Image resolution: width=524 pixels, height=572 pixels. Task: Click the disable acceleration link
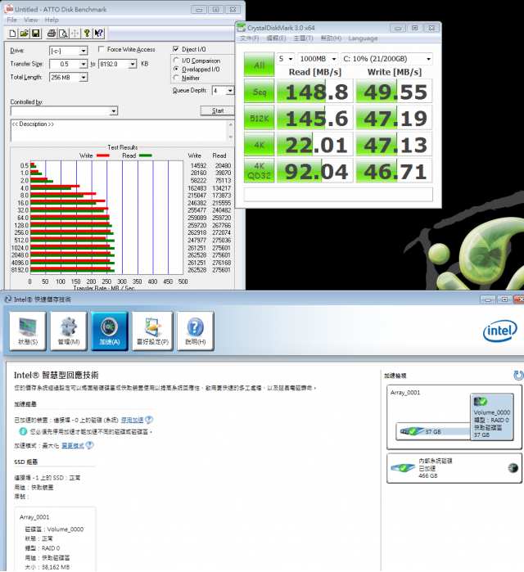(x=132, y=421)
